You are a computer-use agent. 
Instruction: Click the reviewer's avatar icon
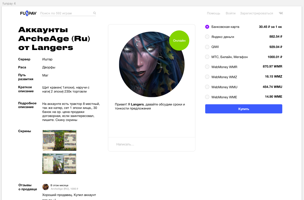[x=46, y=187]
